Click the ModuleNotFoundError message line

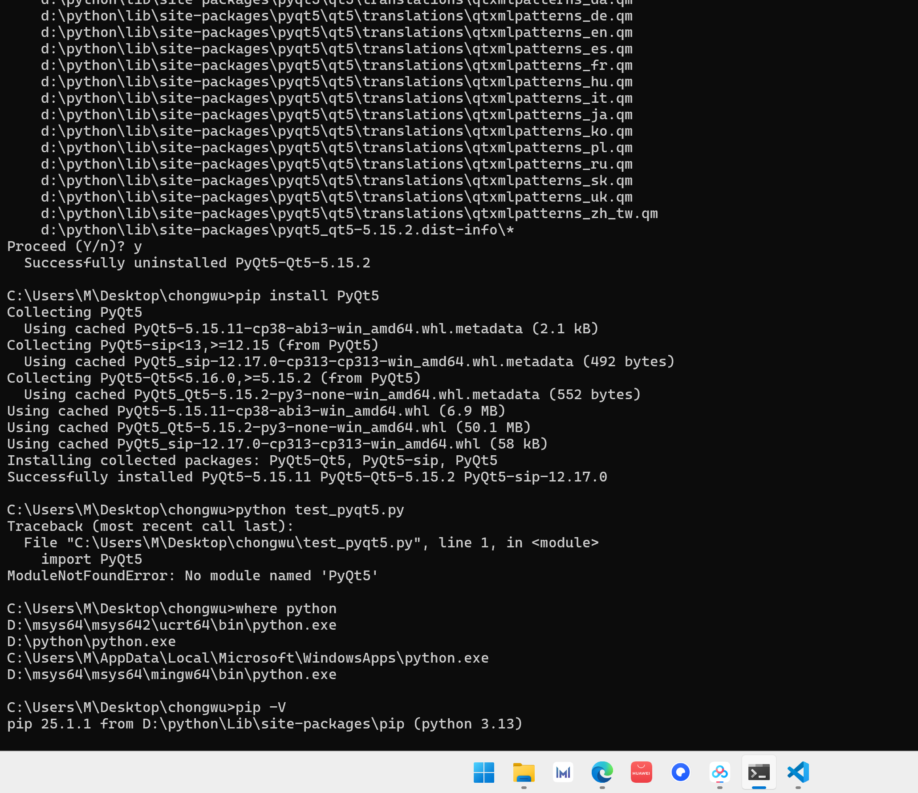pyautogui.click(x=193, y=576)
